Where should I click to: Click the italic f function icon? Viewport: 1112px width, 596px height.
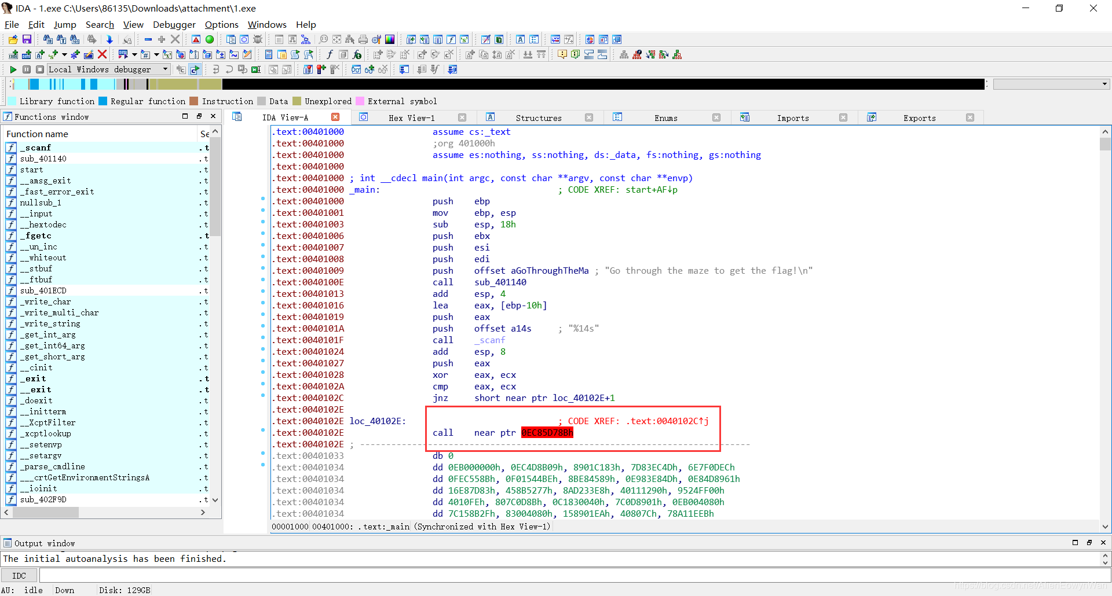point(330,54)
